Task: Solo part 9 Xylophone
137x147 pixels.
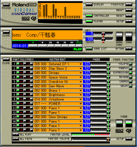Action: click(x=24, y=99)
